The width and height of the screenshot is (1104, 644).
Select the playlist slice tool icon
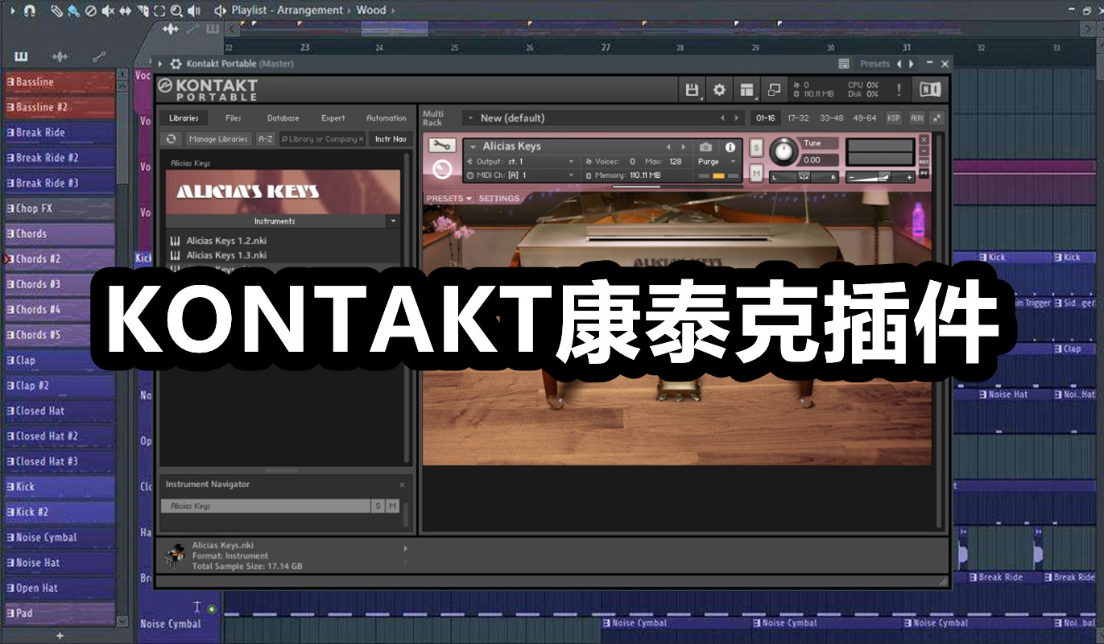pos(143,10)
